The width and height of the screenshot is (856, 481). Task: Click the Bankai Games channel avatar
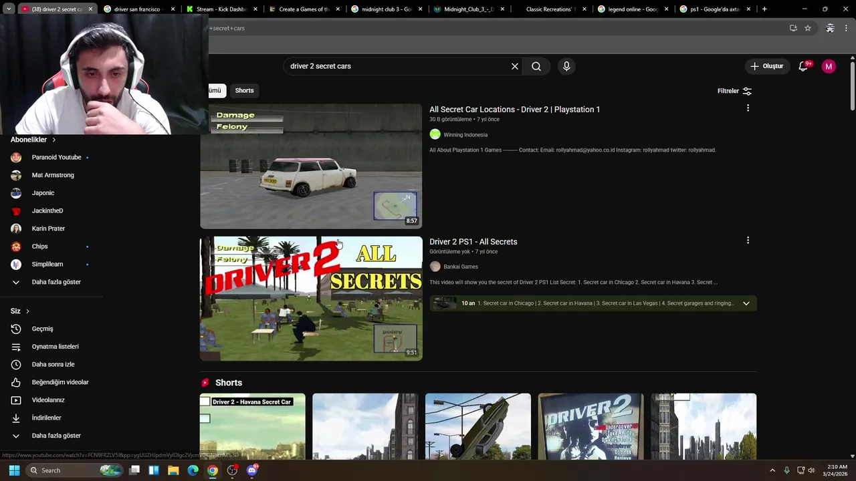pos(435,267)
